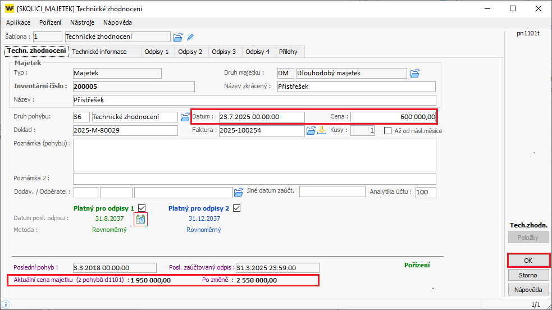
Task: Open the Pořízení menu
Action: [x=50, y=22]
